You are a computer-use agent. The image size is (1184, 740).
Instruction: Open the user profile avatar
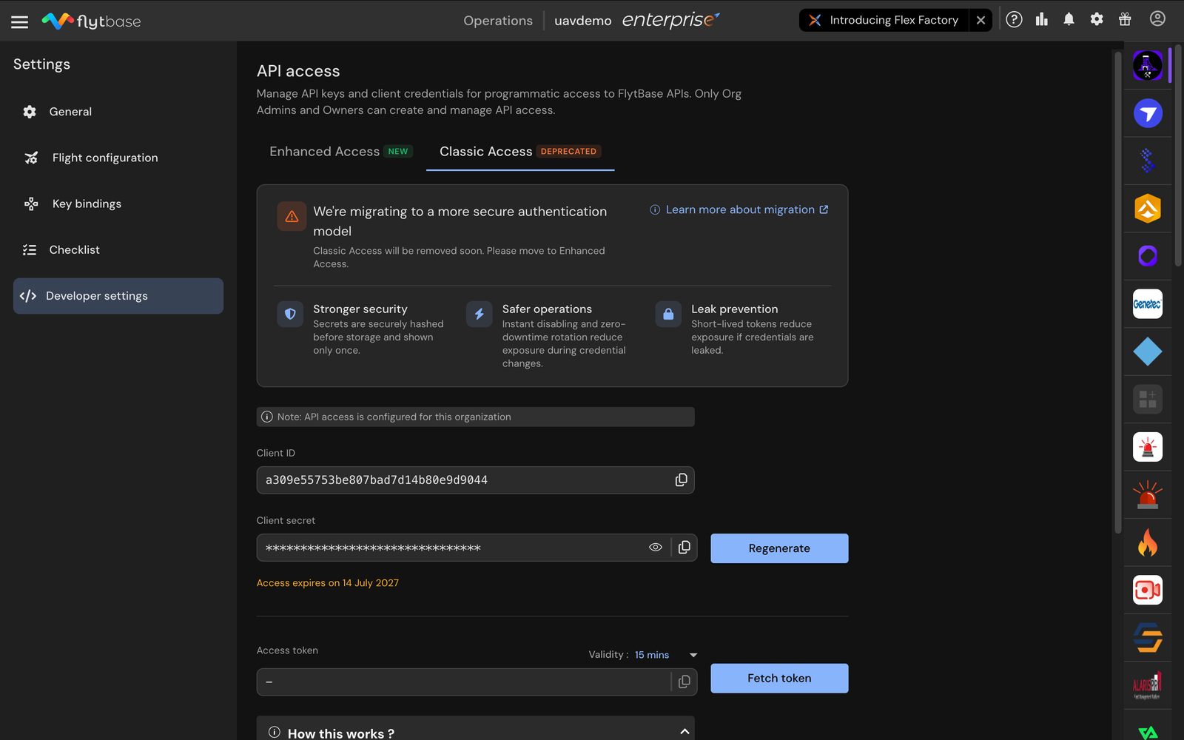point(1157,19)
